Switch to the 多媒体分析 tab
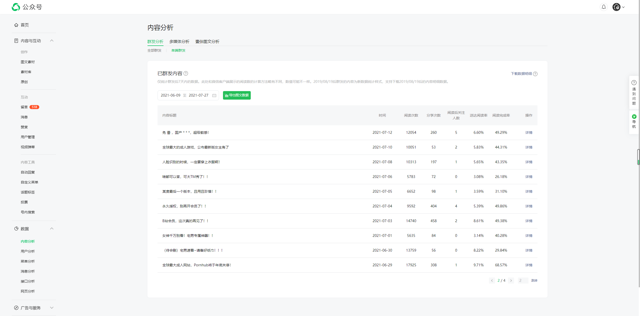640x316 pixels. (179, 42)
